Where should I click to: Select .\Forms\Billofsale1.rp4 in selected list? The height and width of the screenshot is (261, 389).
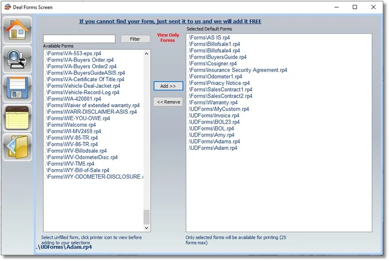(x=214, y=44)
